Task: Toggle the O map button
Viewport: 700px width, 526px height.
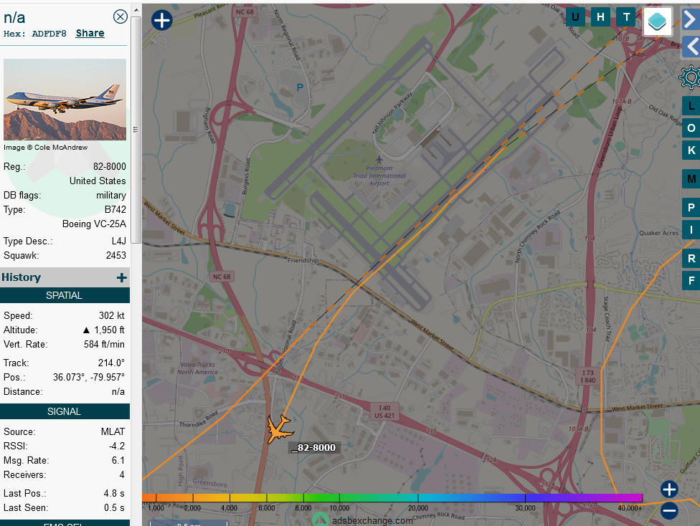Action: [x=691, y=128]
